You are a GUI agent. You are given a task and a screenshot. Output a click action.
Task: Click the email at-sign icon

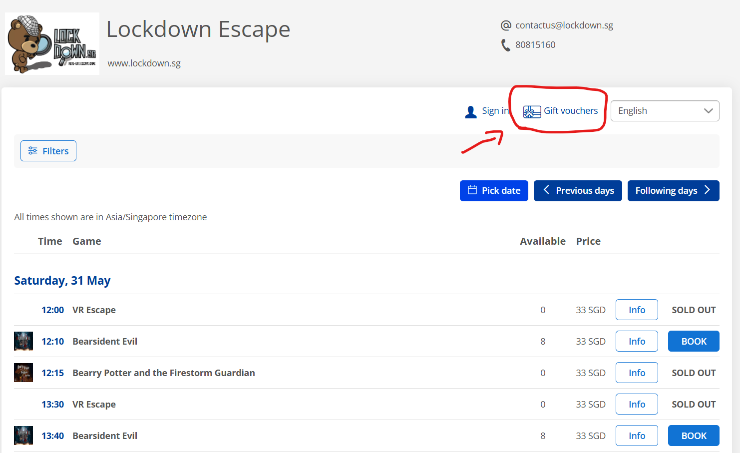click(x=506, y=25)
